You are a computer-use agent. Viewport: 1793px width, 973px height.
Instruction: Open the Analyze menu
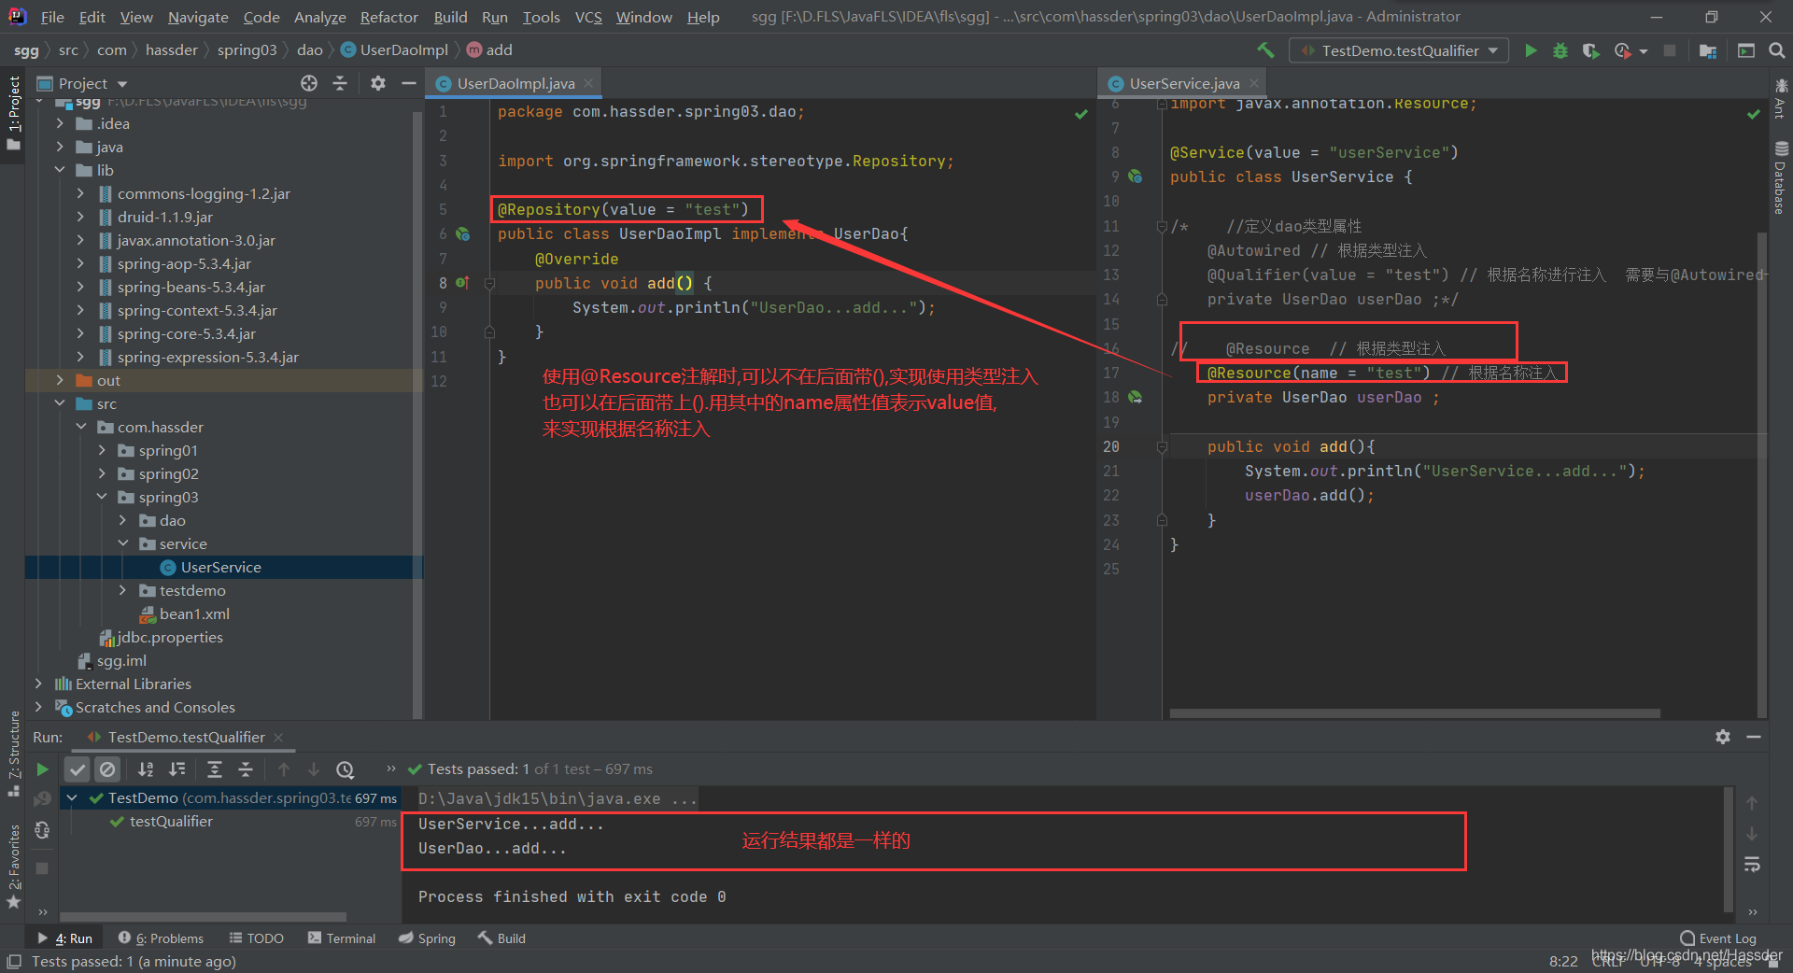(319, 17)
